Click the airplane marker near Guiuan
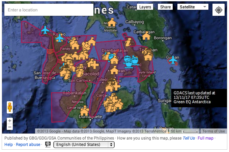 point(172,60)
